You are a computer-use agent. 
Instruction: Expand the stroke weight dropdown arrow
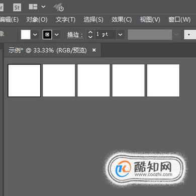(x=120, y=35)
